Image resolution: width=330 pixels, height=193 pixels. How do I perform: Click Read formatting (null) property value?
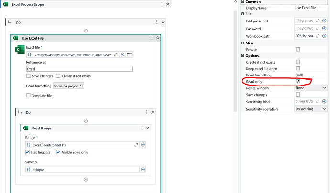click(x=299, y=75)
